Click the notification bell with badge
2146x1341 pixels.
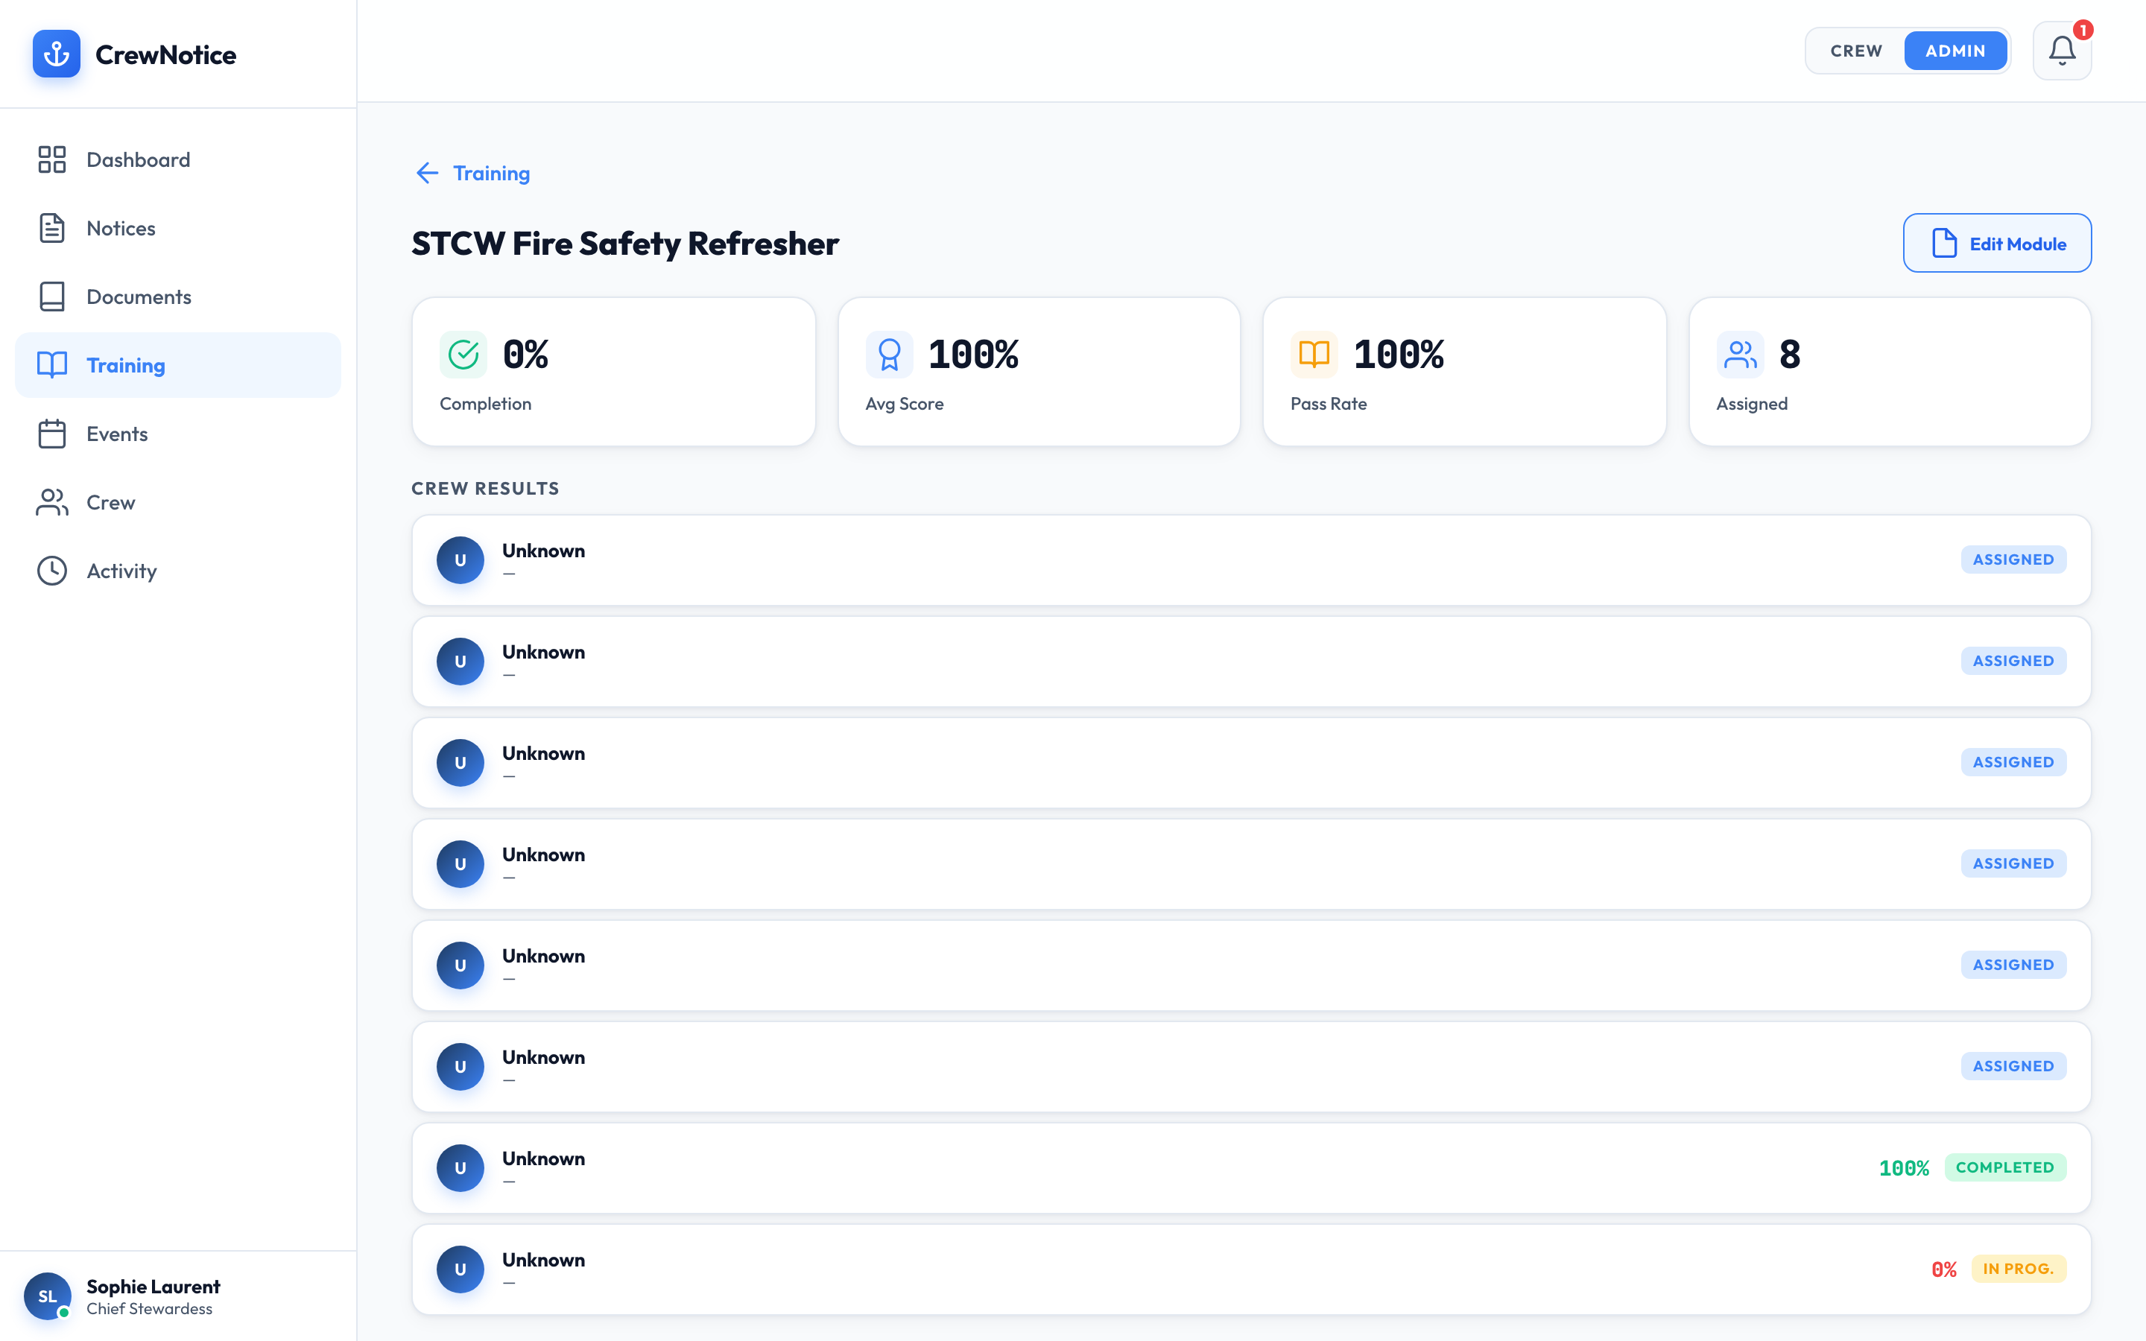[2062, 50]
